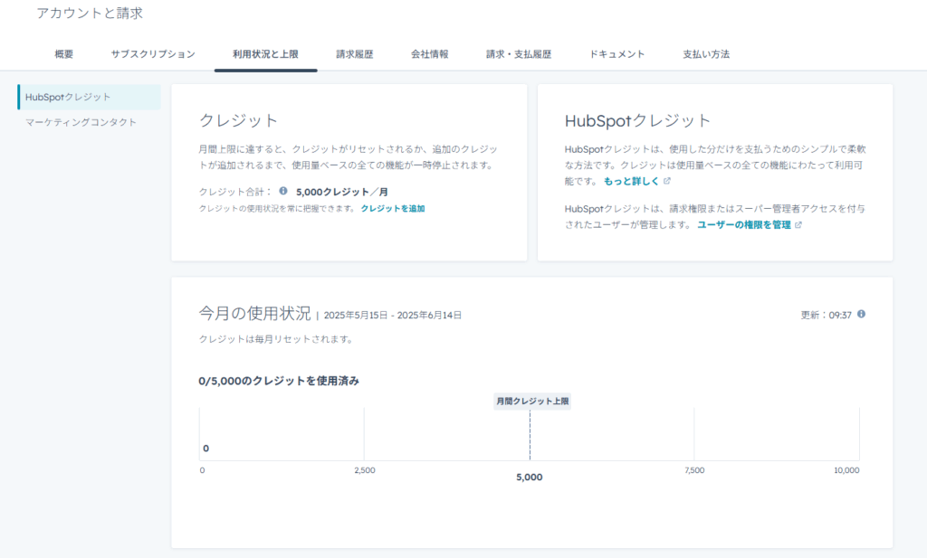Viewport: 927px width, 558px height.
Task: Select the 利用状況と上限 tab
Action: click(x=265, y=54)
